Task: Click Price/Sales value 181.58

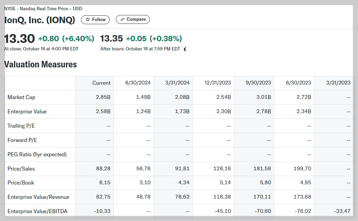Action: point(262,169)
